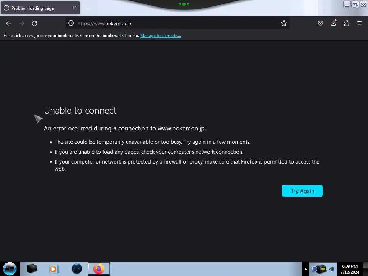Show hidden system tray icons
The width and height of the screenshot is (368, 276).
pyautogui.click(x=305, y=269)
